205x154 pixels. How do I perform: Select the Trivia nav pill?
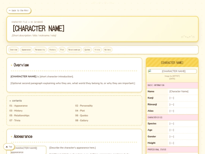(x=97, y=50)
